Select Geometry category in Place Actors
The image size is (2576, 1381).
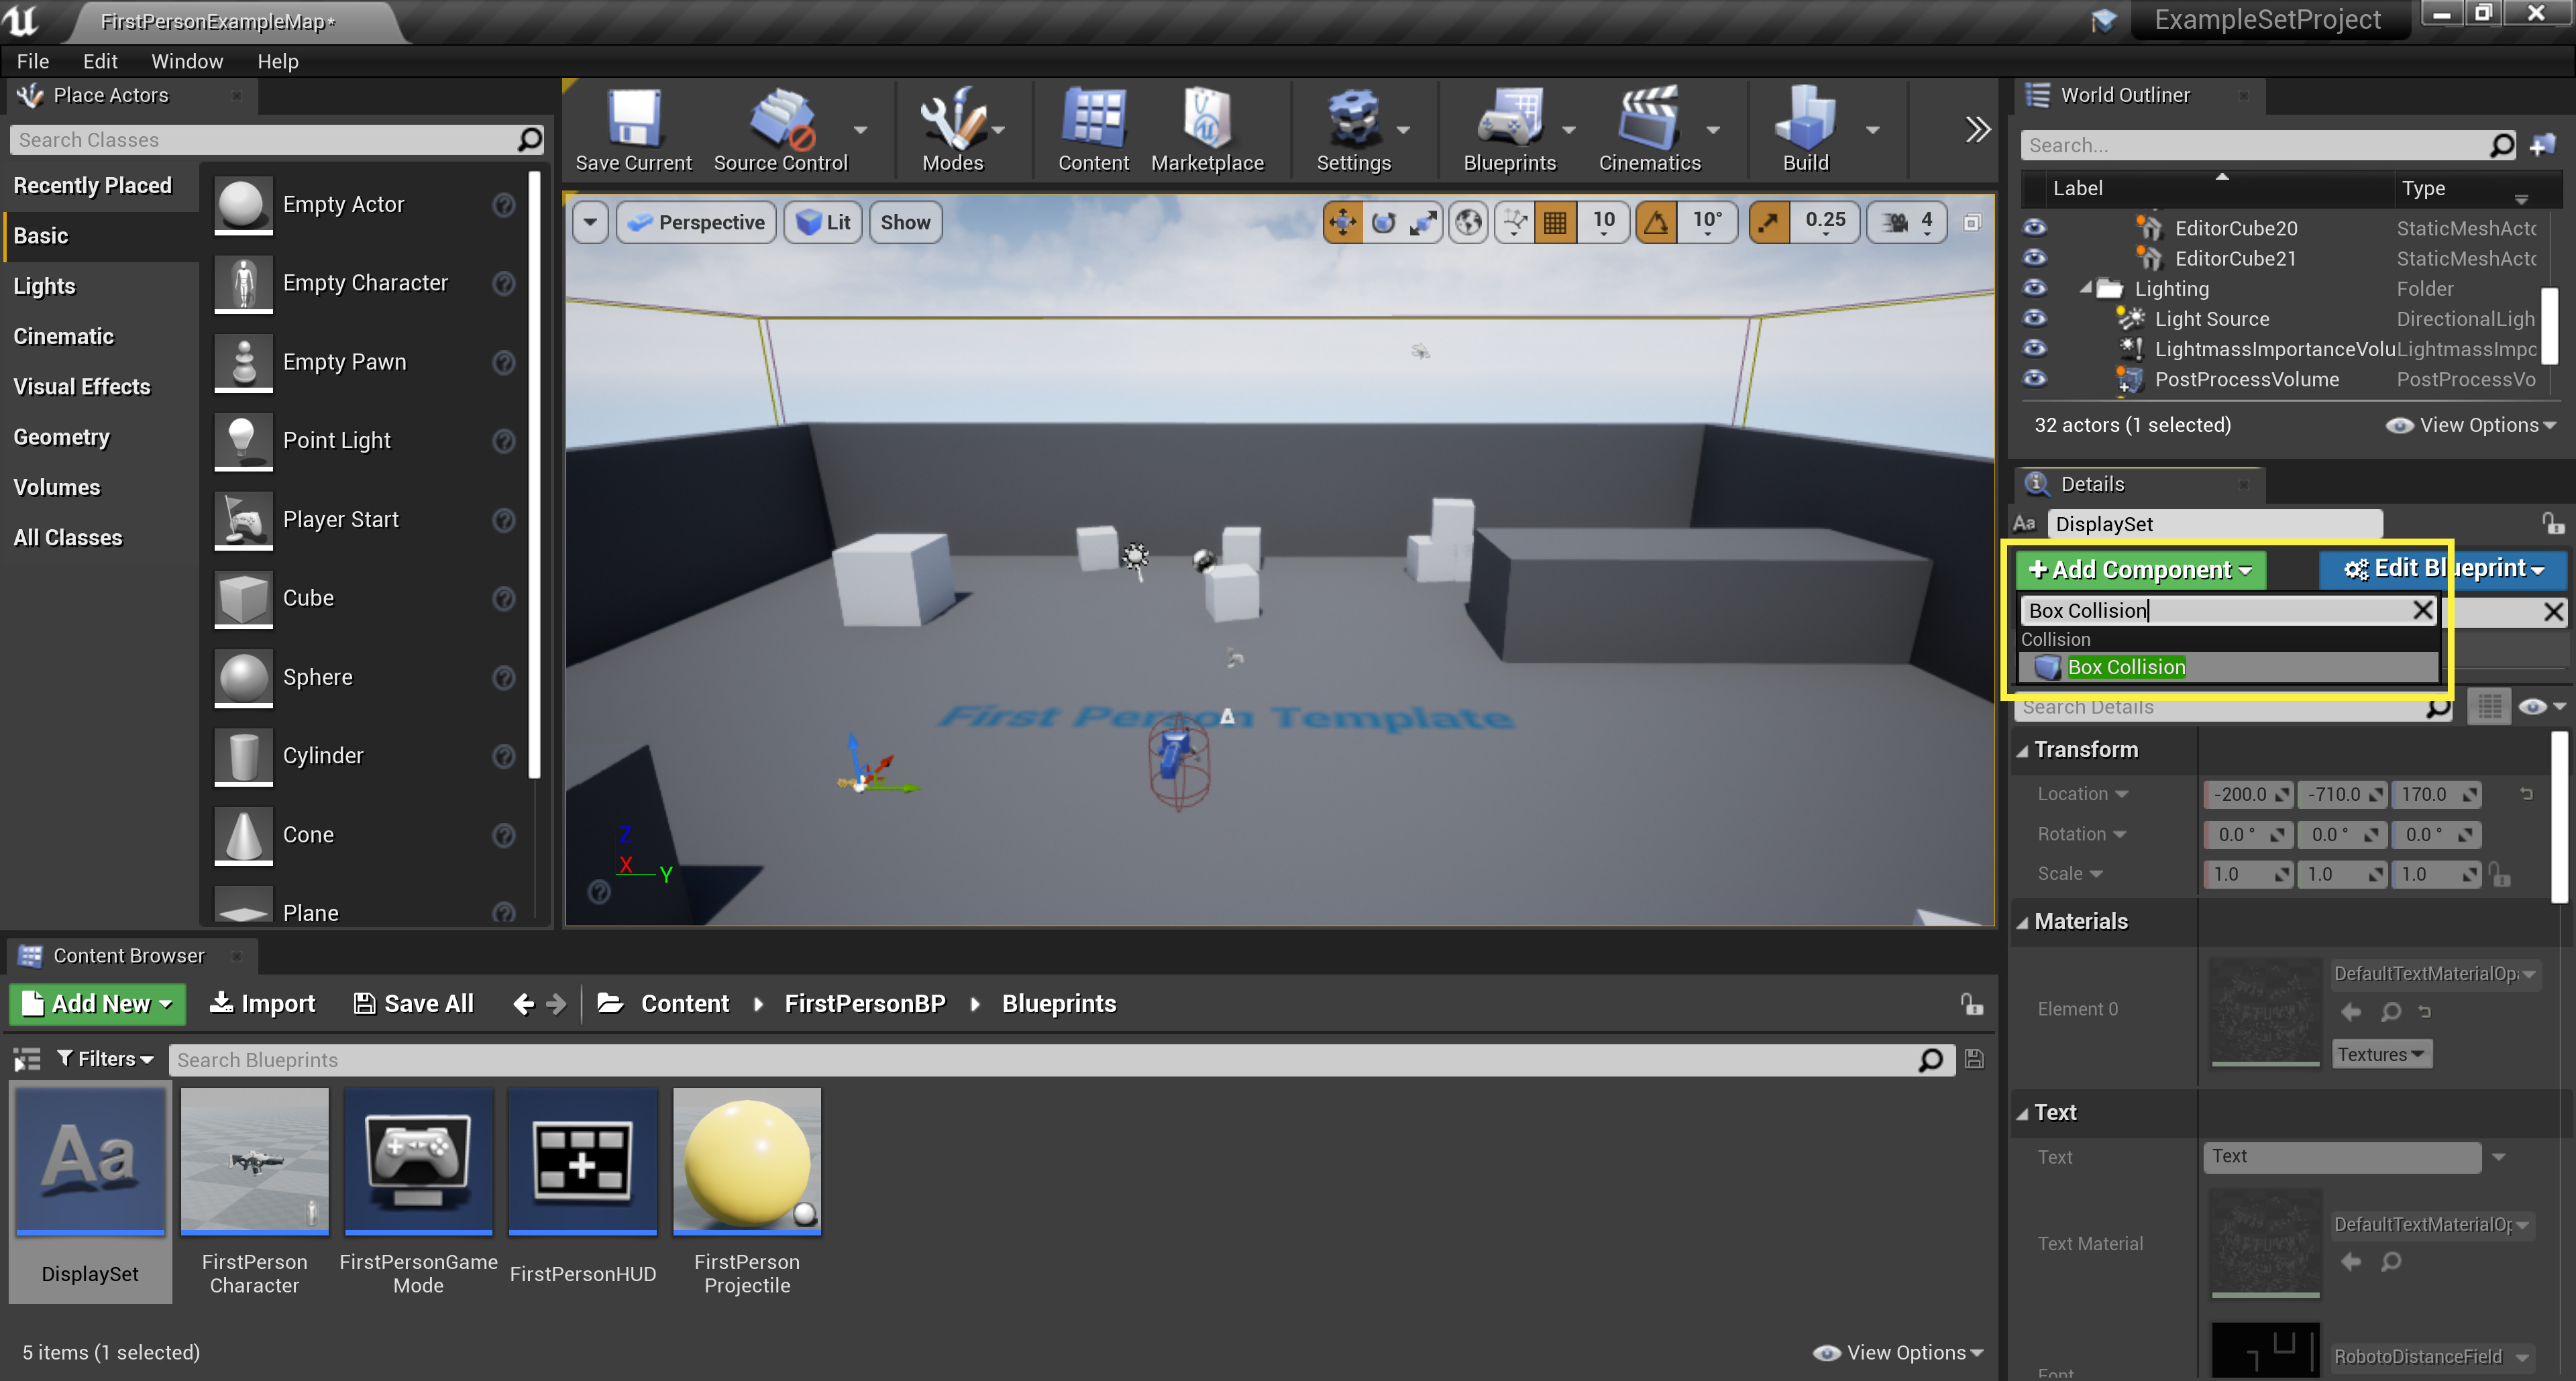coord(62,437)
